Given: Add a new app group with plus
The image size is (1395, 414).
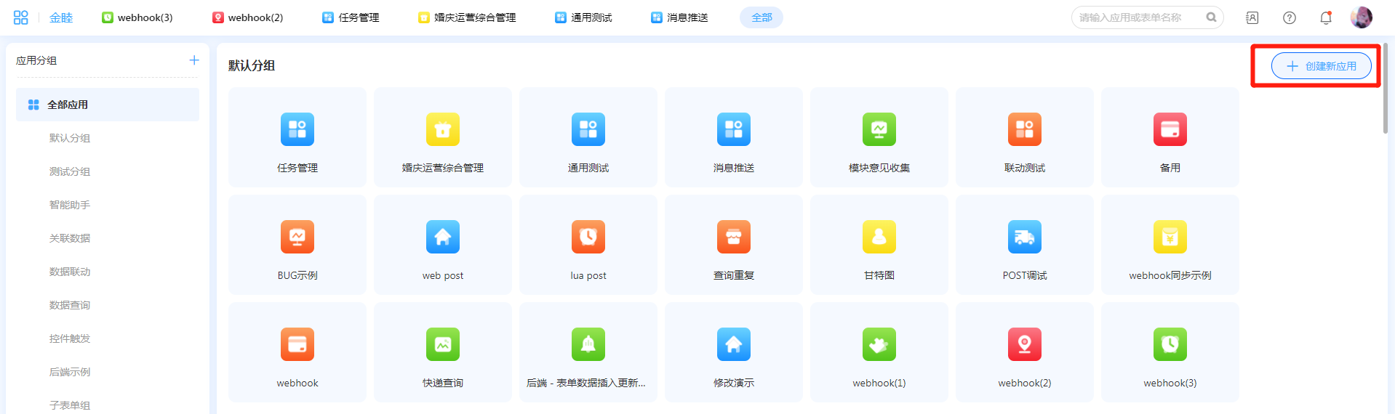Looking at the screenshot, I should coord(194,60).
